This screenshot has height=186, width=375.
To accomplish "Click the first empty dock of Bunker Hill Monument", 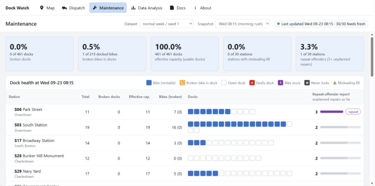I will 190,158.
